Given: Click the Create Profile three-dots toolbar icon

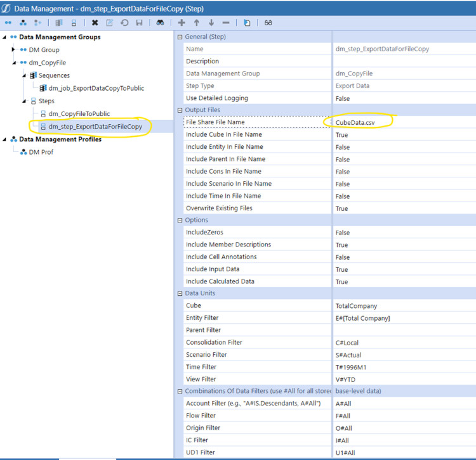Looking at the screenshot, I should 23,23.
